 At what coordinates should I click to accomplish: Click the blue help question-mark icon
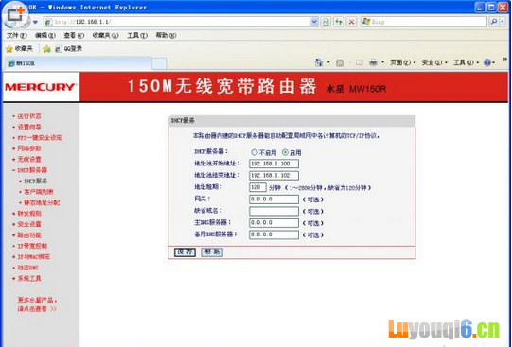(x=486, y=62)
